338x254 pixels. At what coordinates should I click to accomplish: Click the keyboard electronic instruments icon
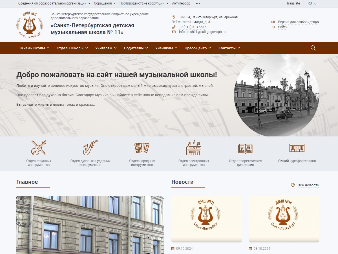point(193,148)
